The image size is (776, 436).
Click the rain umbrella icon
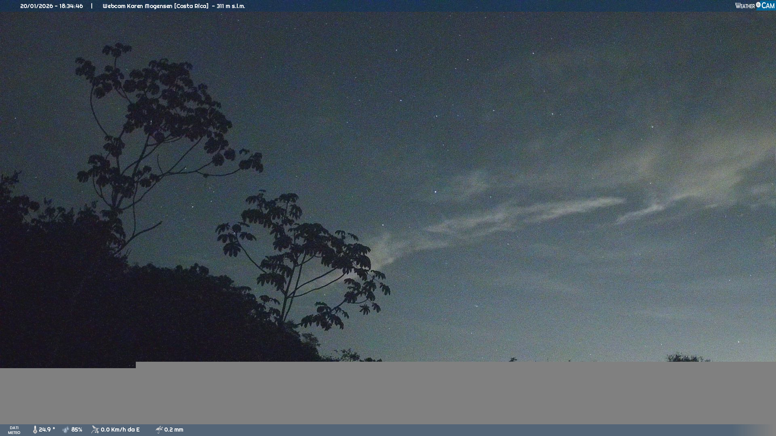point(159,430)
